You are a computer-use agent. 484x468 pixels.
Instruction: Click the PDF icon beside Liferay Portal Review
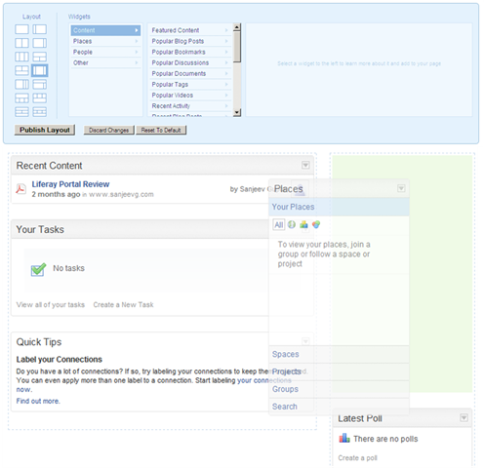tap(20, 189)
